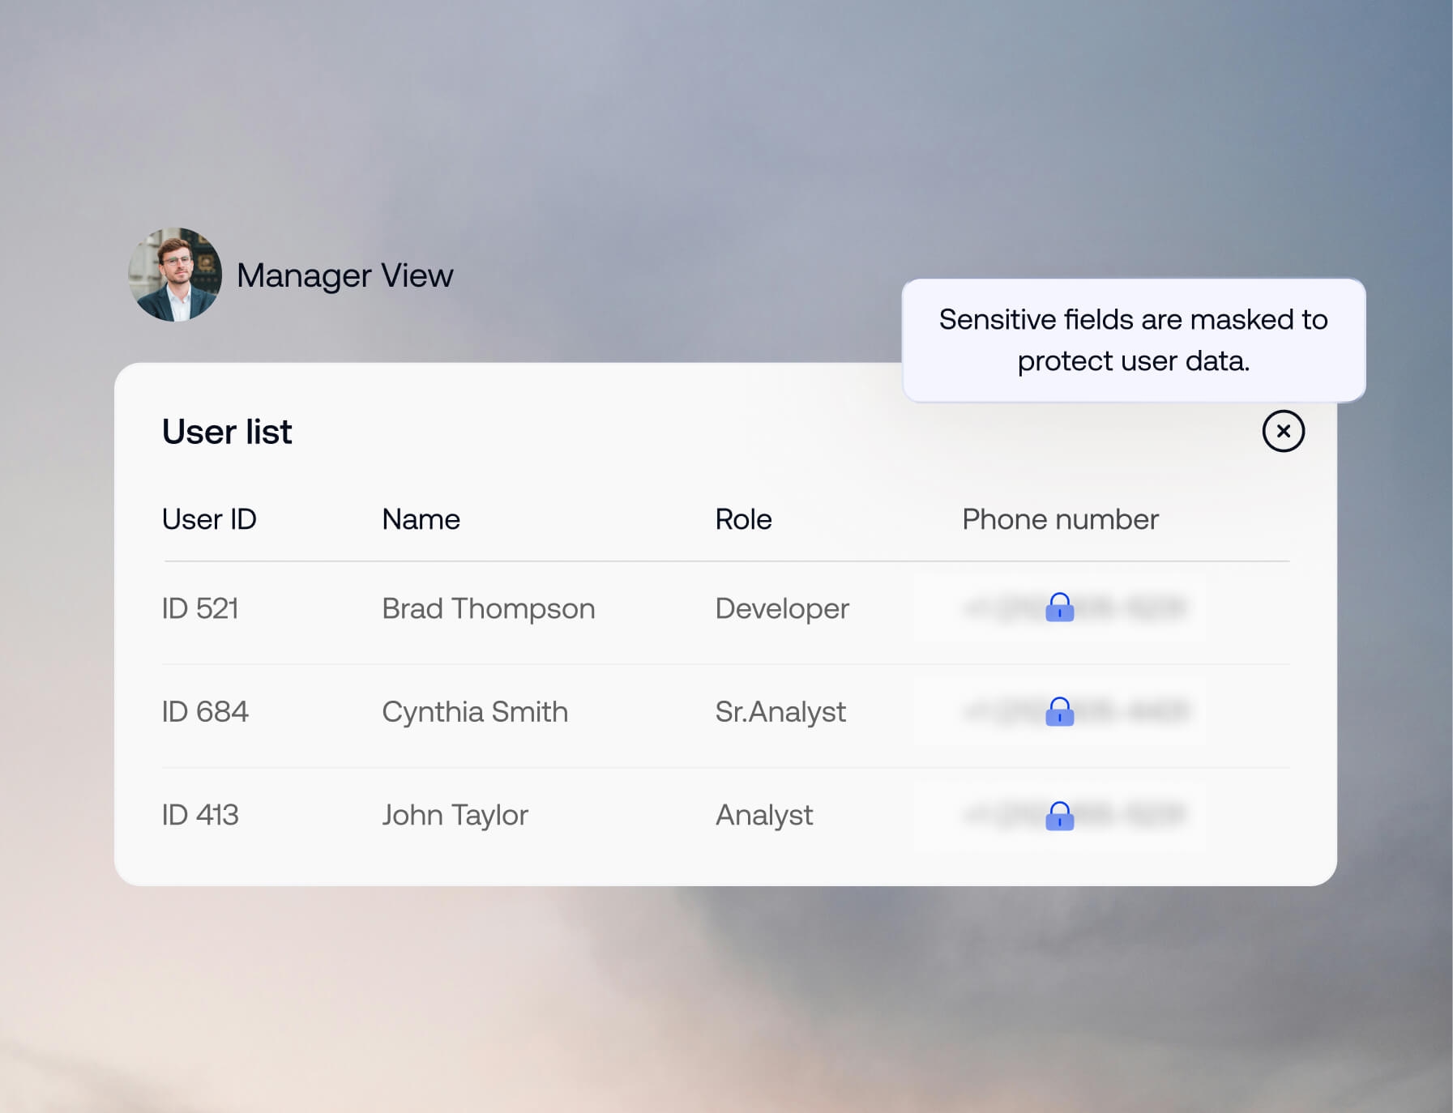This screenshot has width=1453, height=1113.
Task: Click the Name column header
Action: click(x=421, y=519)
